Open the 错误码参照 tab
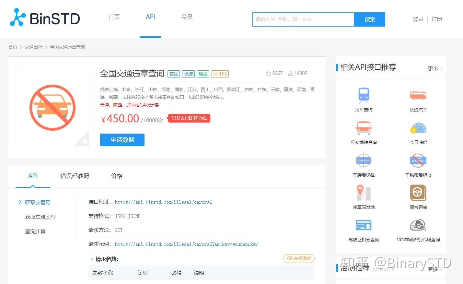The image size is (463, 284). (75, 176)
